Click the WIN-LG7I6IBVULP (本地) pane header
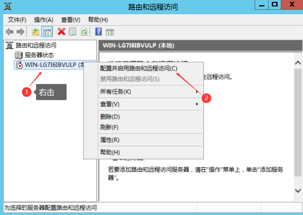This screenshot has width=303, height=215. click(200, 45)
